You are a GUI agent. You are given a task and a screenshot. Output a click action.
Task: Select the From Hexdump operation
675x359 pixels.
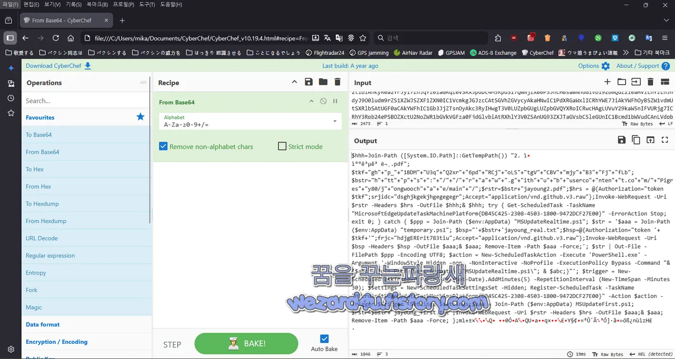coord(86,221)
